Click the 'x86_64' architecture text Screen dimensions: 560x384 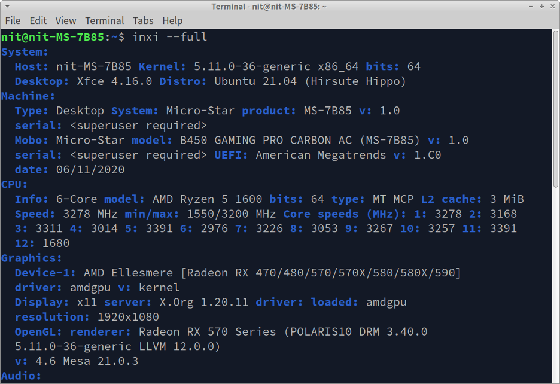click(338, 67)
